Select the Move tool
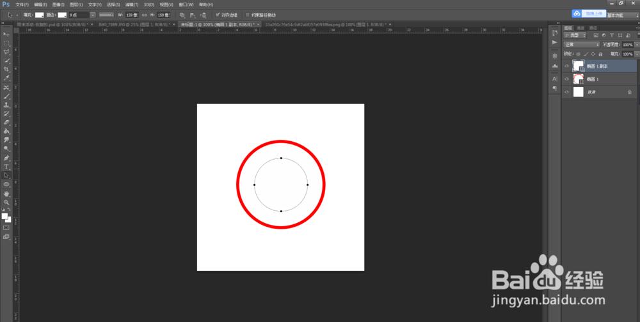 click(x=6, y=34)
